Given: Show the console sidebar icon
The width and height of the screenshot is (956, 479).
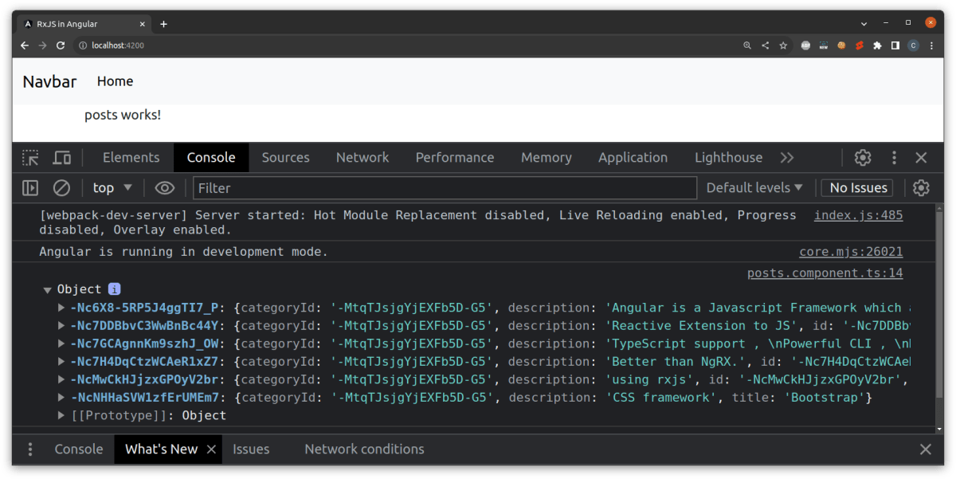Looking at the screenshot, I should 30,188.
